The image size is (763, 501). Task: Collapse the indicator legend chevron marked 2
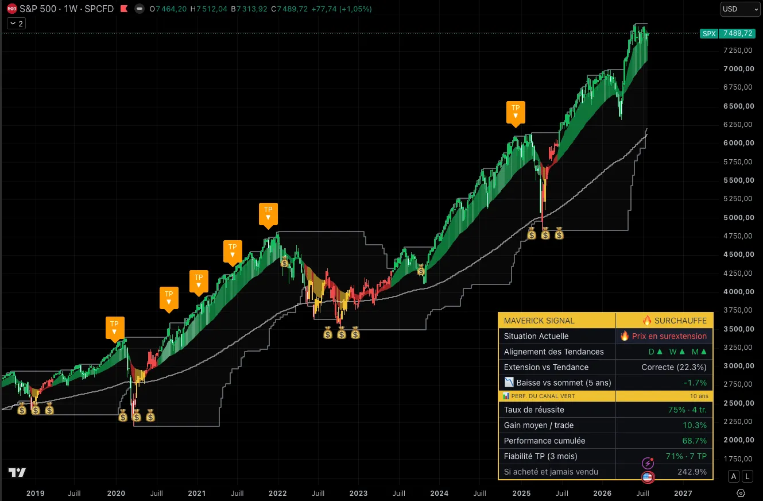coord(16,24)
